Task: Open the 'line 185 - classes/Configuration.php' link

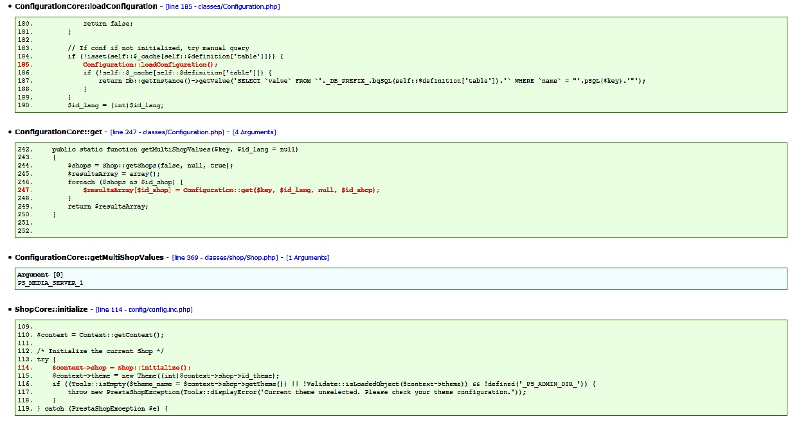Action: 222,6
